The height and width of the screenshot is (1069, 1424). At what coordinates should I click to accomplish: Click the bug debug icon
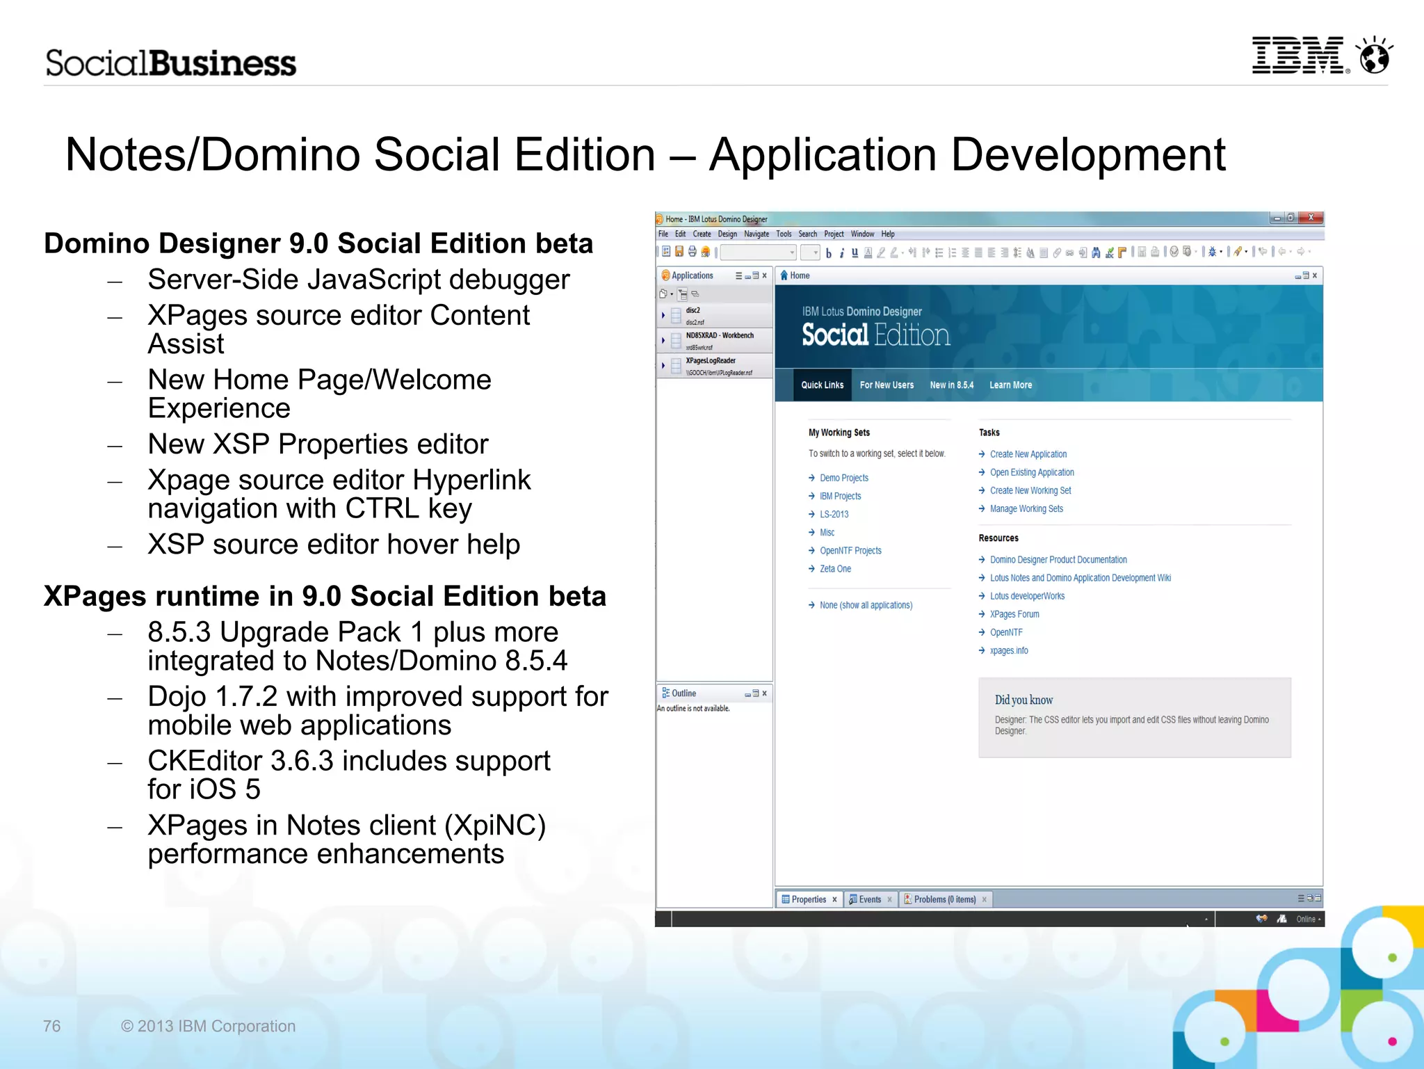(x=1213, y=252)
